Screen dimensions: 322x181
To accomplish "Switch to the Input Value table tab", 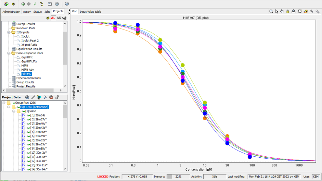I will (x=90, y=12).
